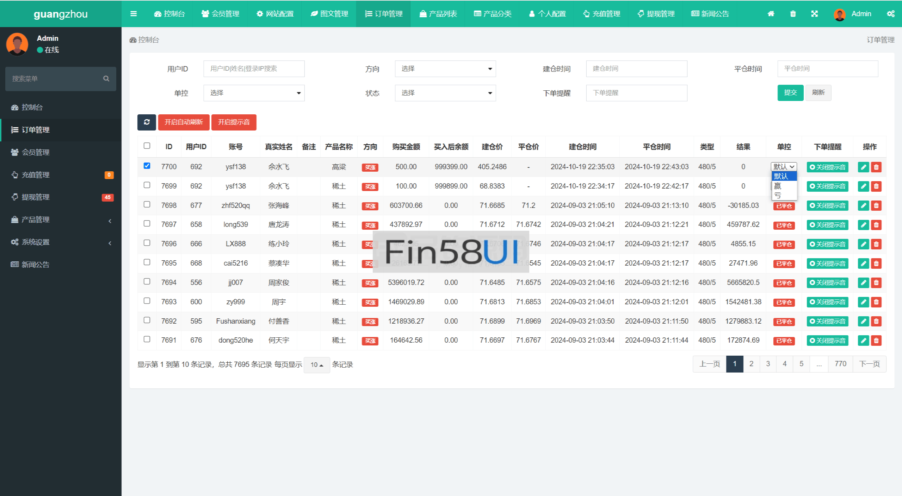The image size is (902, 496).
Task: Click search icon in sidebar menu search
Action: 106,79
